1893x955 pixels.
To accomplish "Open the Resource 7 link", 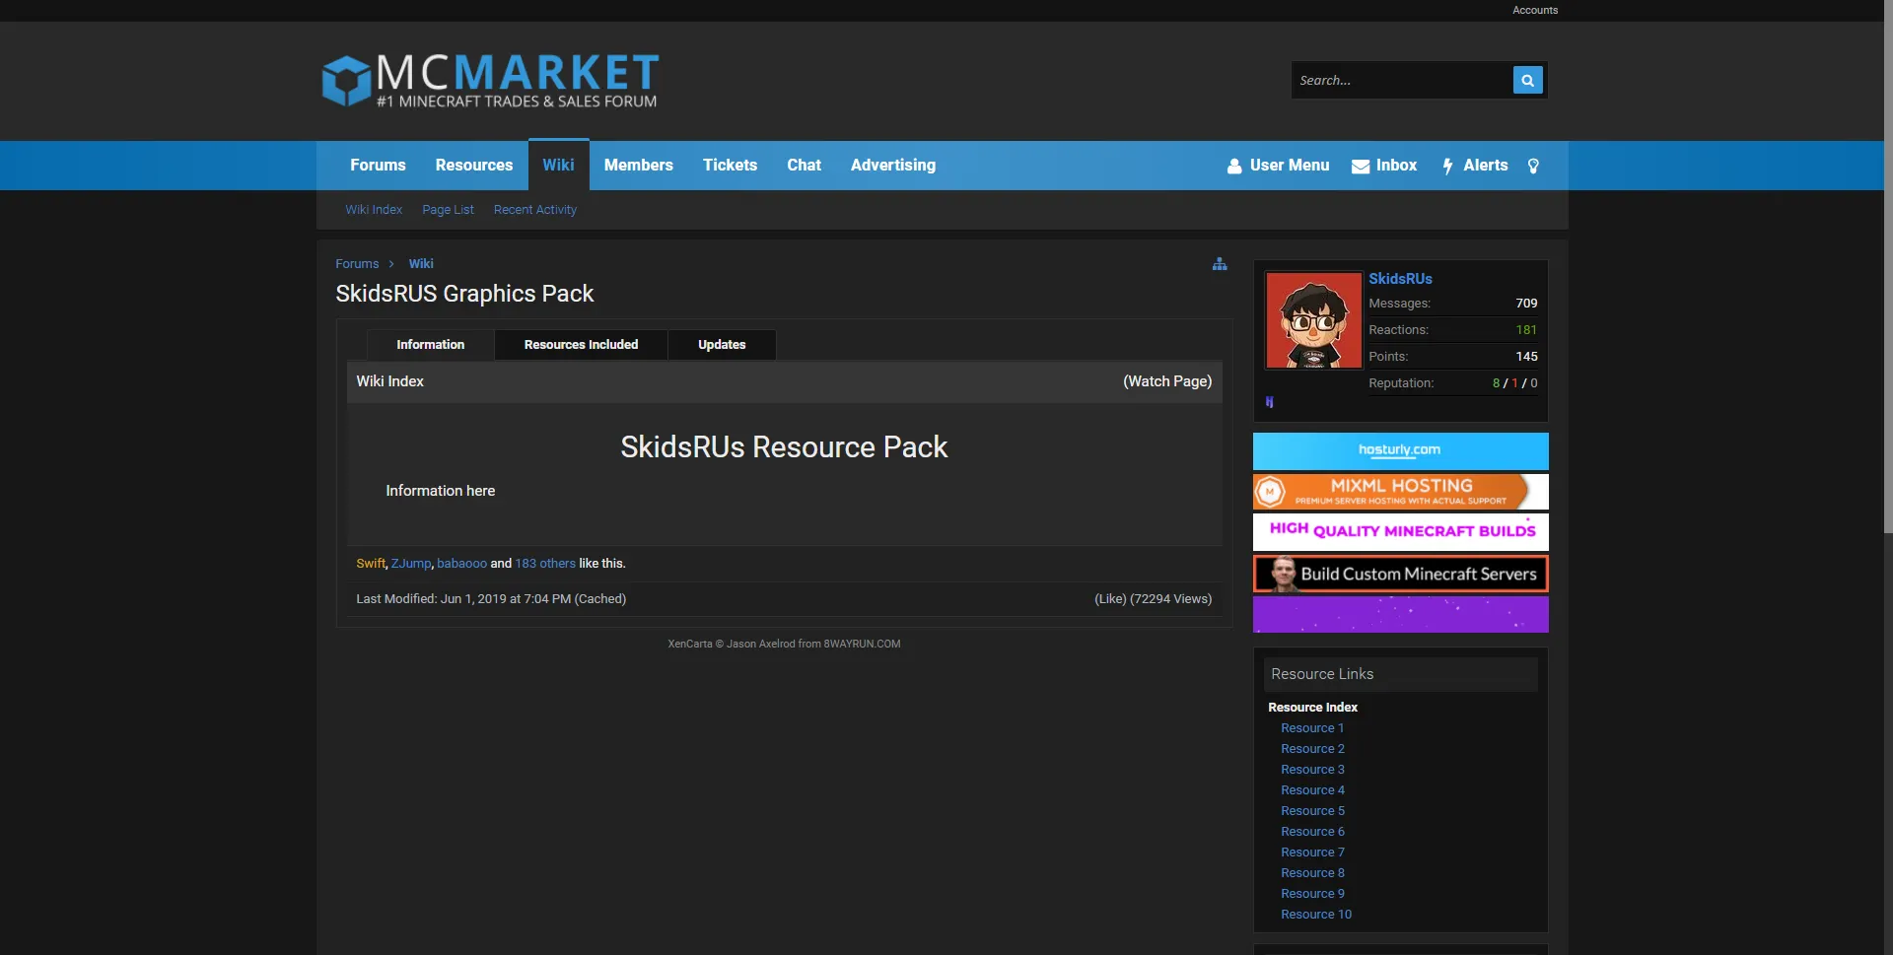I will (1312, 853).
